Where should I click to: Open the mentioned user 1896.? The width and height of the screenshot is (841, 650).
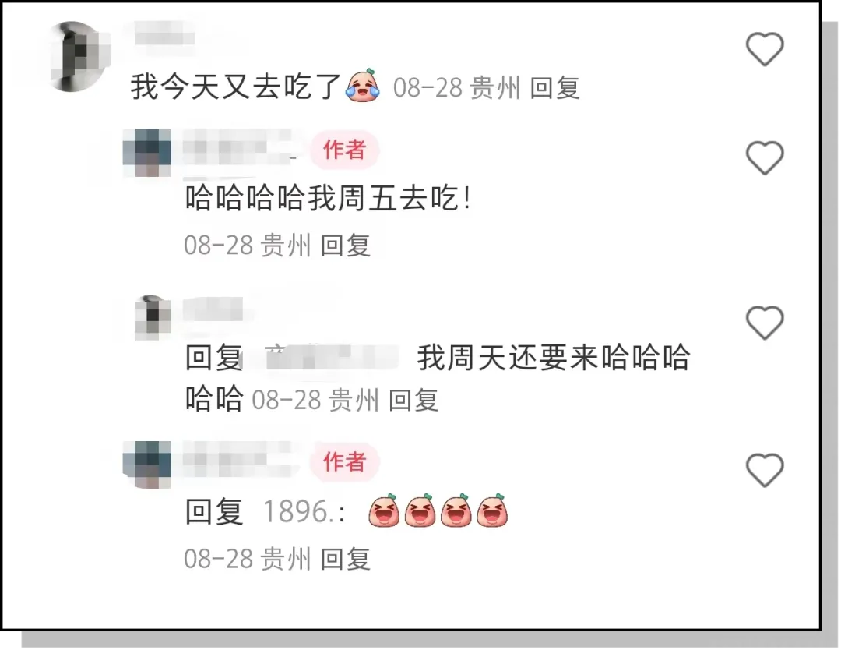click(x=304, y=511)
